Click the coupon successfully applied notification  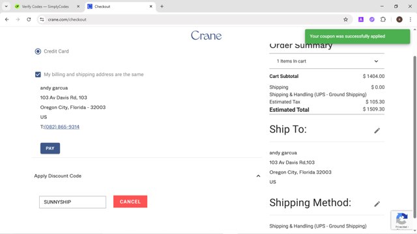click(x=358, y=36)
